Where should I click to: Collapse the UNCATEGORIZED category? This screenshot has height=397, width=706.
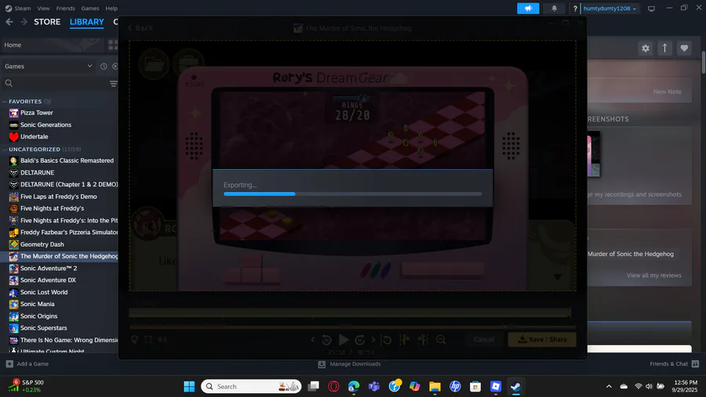[5, 150]
